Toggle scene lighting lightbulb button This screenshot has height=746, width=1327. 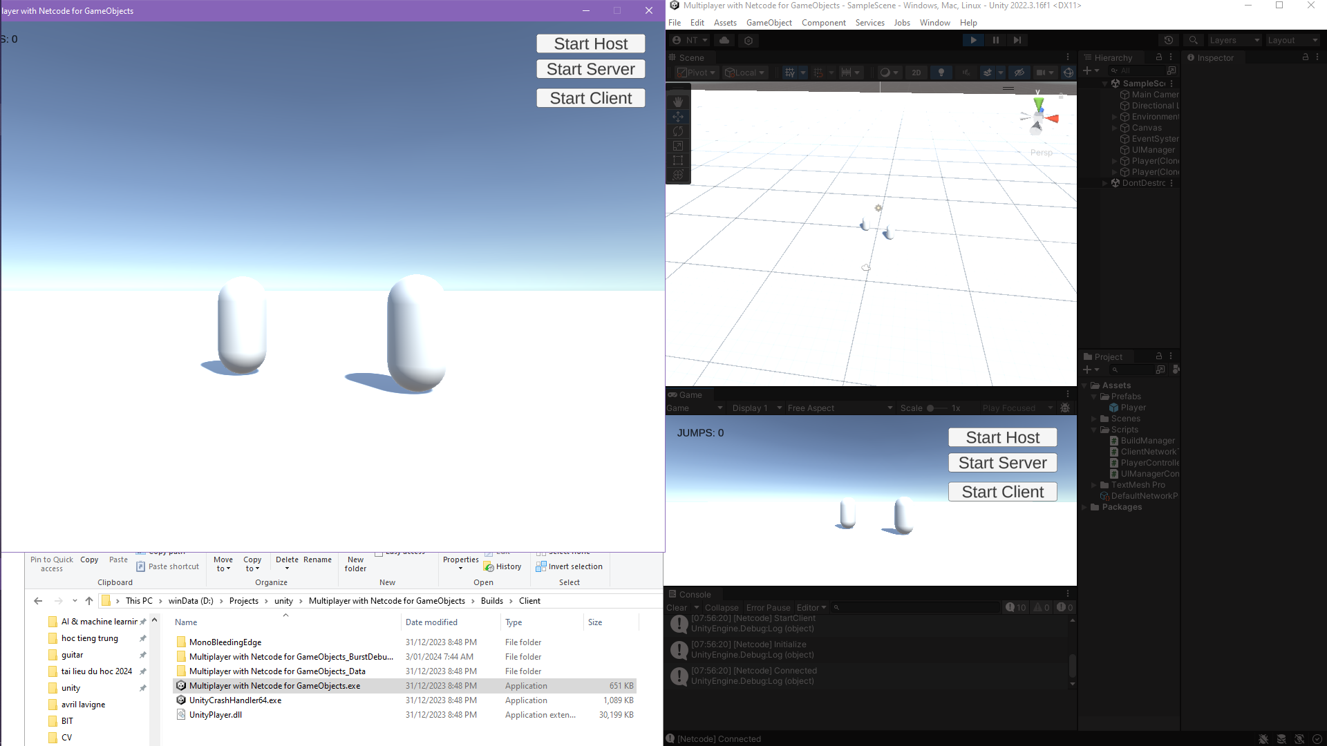(941, 73)
